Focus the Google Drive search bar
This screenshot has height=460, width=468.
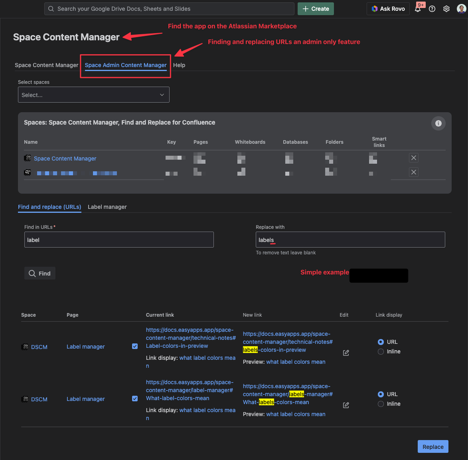tap(169, 8)
